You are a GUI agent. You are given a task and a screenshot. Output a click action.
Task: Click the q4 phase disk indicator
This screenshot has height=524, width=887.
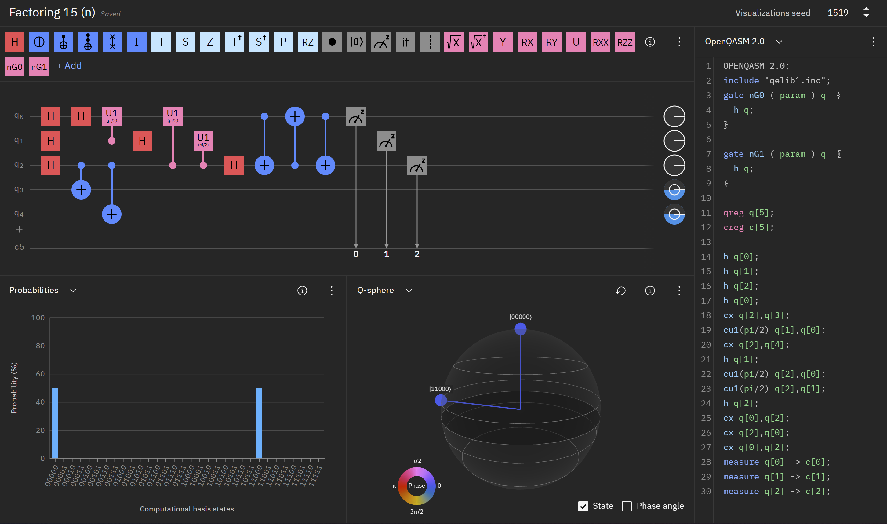click(x=674, y=214)
